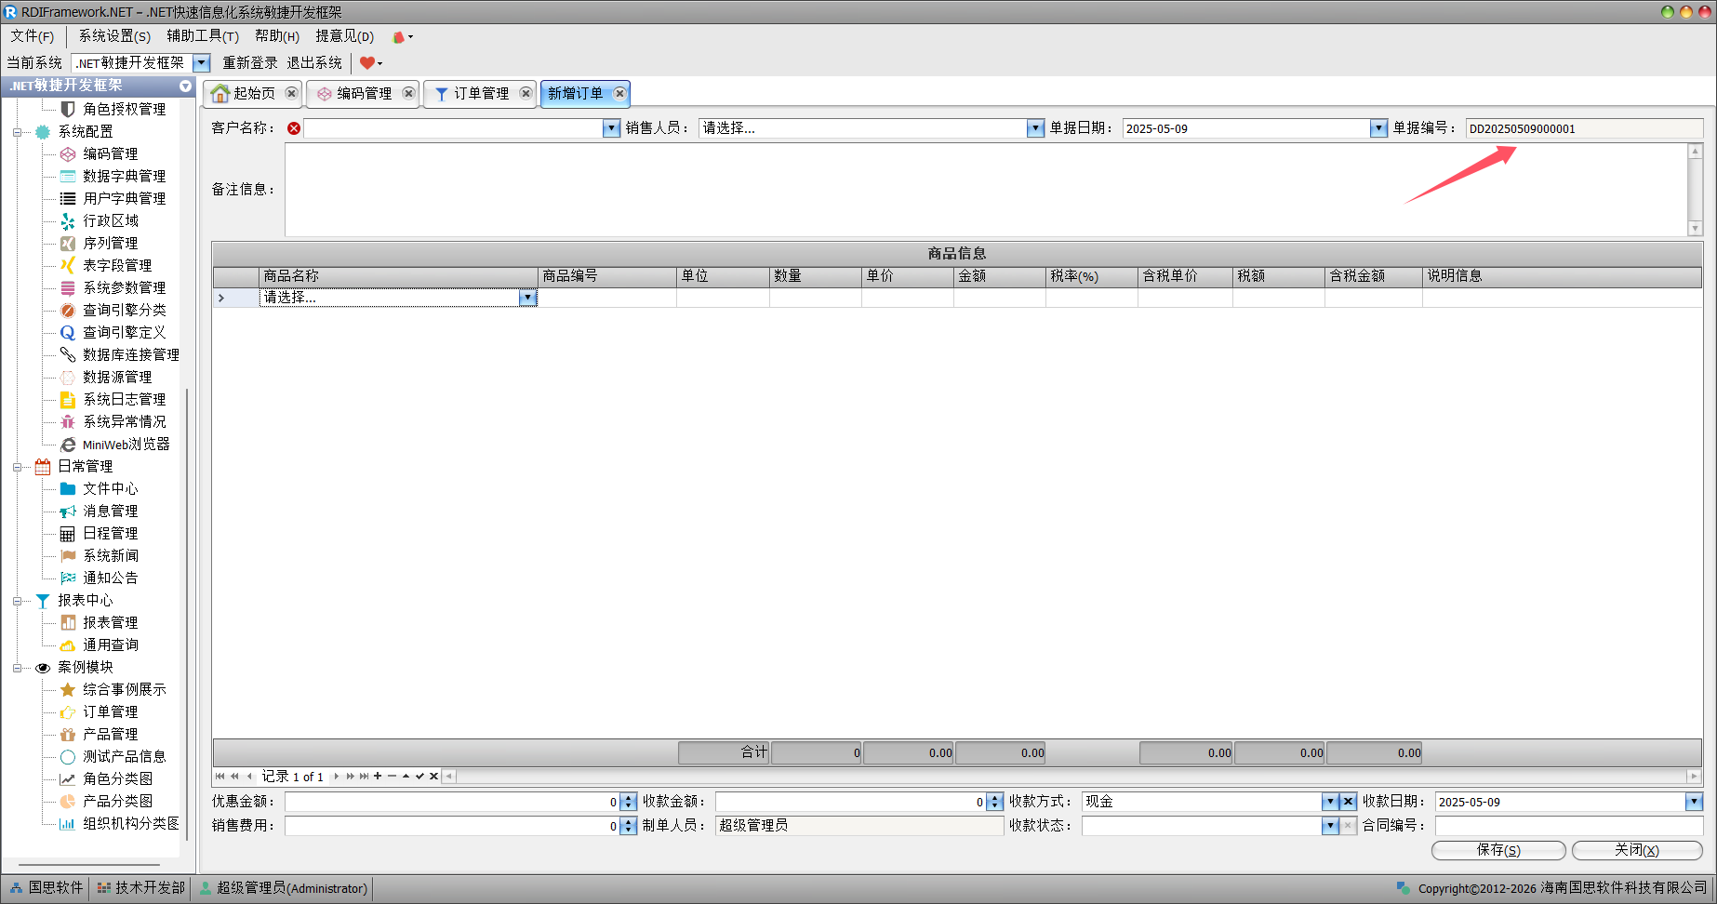Collapse the 日常管理 tree node
The height and width of the screenshot is (904, 1717).
(x=17, y=467)
